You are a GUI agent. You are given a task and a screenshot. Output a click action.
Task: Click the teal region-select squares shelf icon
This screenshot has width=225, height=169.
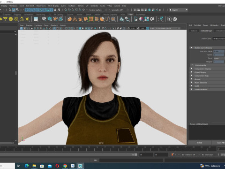point(161,19)
